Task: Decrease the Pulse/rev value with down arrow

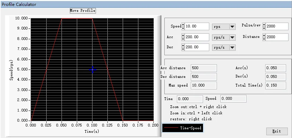Action: tap(264, 28)
